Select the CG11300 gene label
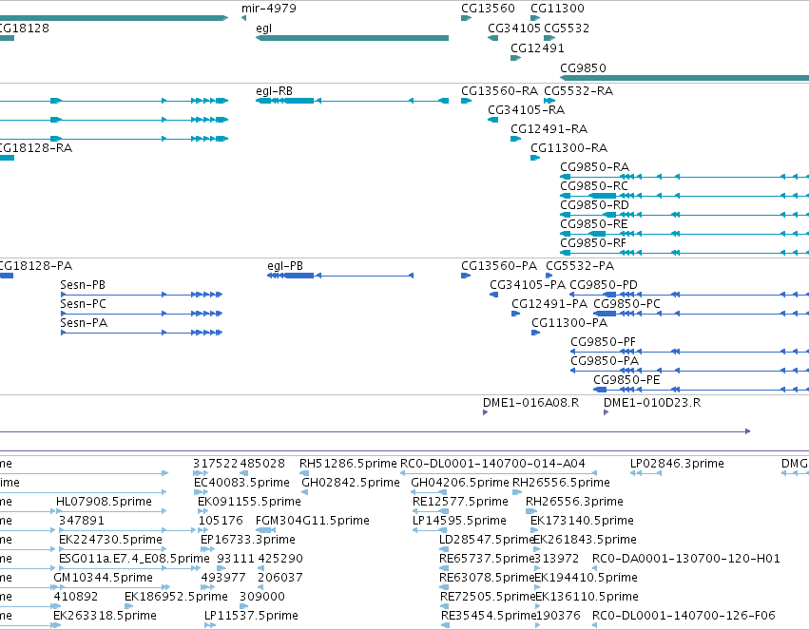809x630 pixels. 557,9
